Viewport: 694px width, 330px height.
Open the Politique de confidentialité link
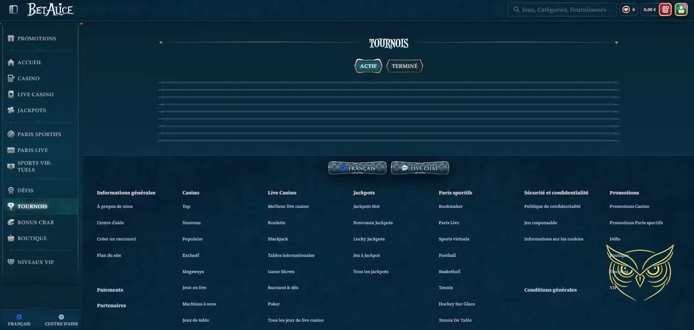coord(552,207)
